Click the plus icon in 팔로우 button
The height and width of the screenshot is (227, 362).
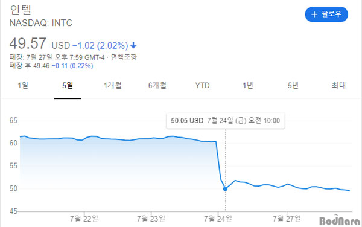click(314, 14)
